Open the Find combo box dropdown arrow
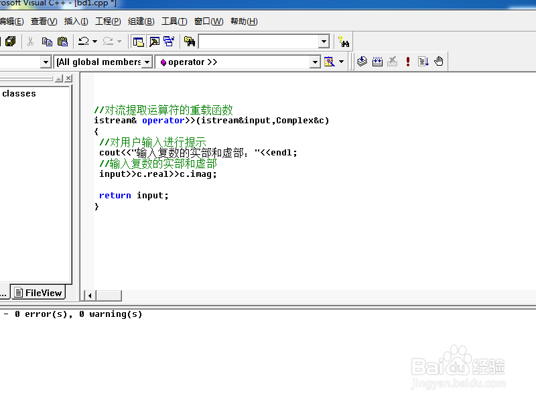Image resolution: width=536 pixels, height=402 pixels. [324, 42]
